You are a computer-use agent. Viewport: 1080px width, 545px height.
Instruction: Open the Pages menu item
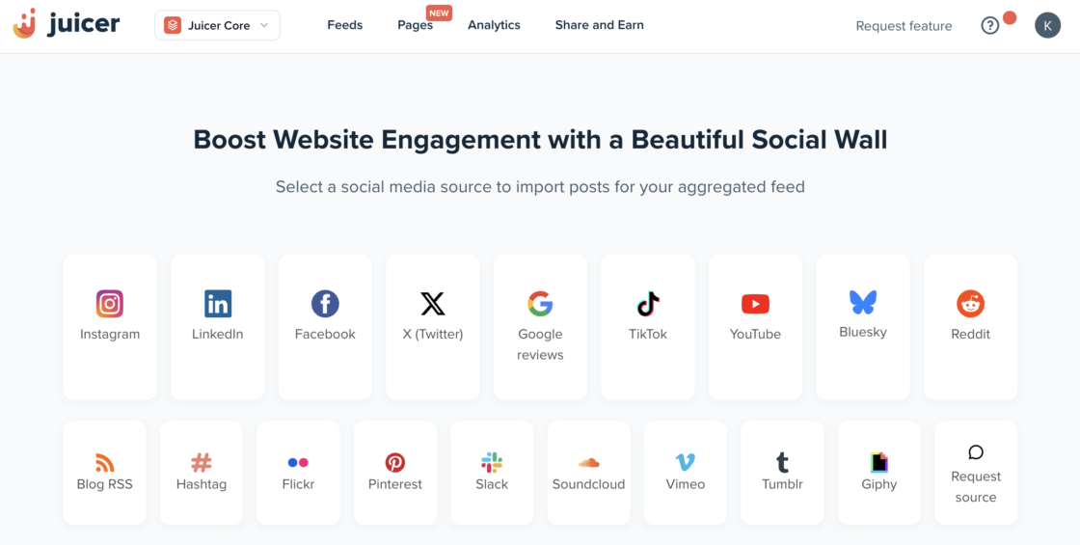pyautogui.click(x=416, y=25)
